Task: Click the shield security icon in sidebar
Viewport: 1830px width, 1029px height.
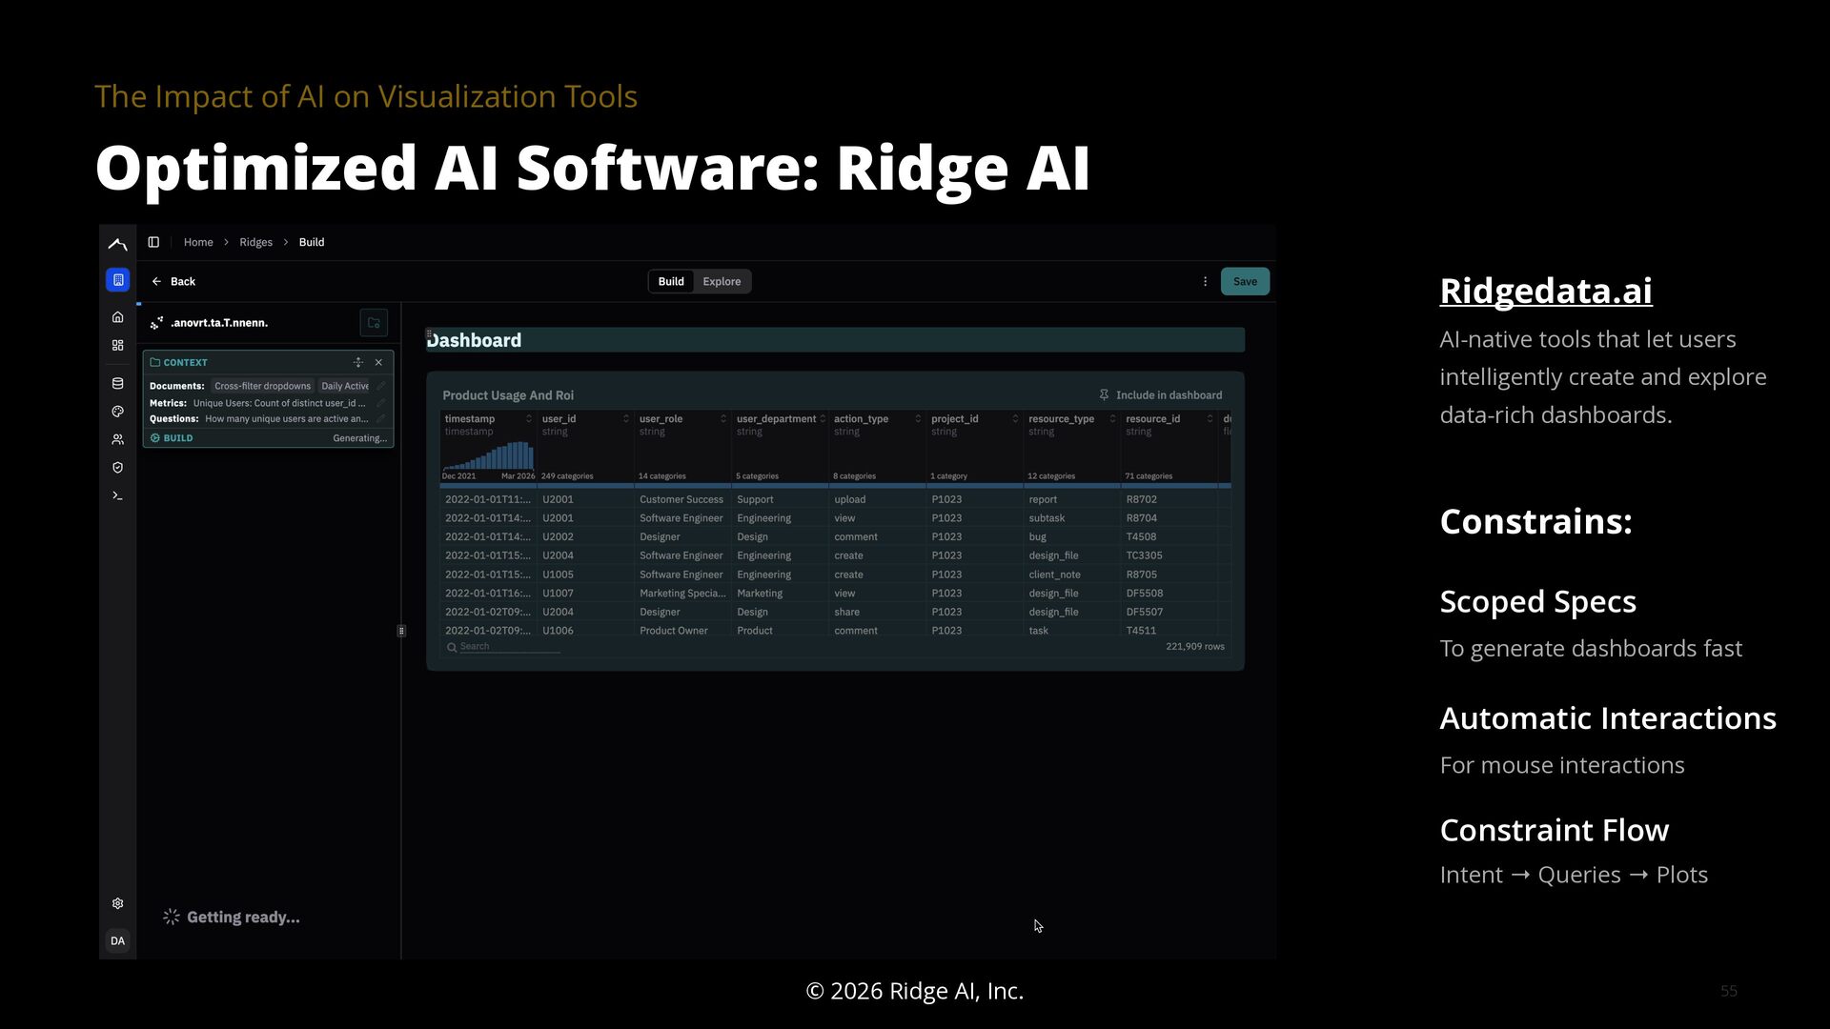Action: [117, 468]
